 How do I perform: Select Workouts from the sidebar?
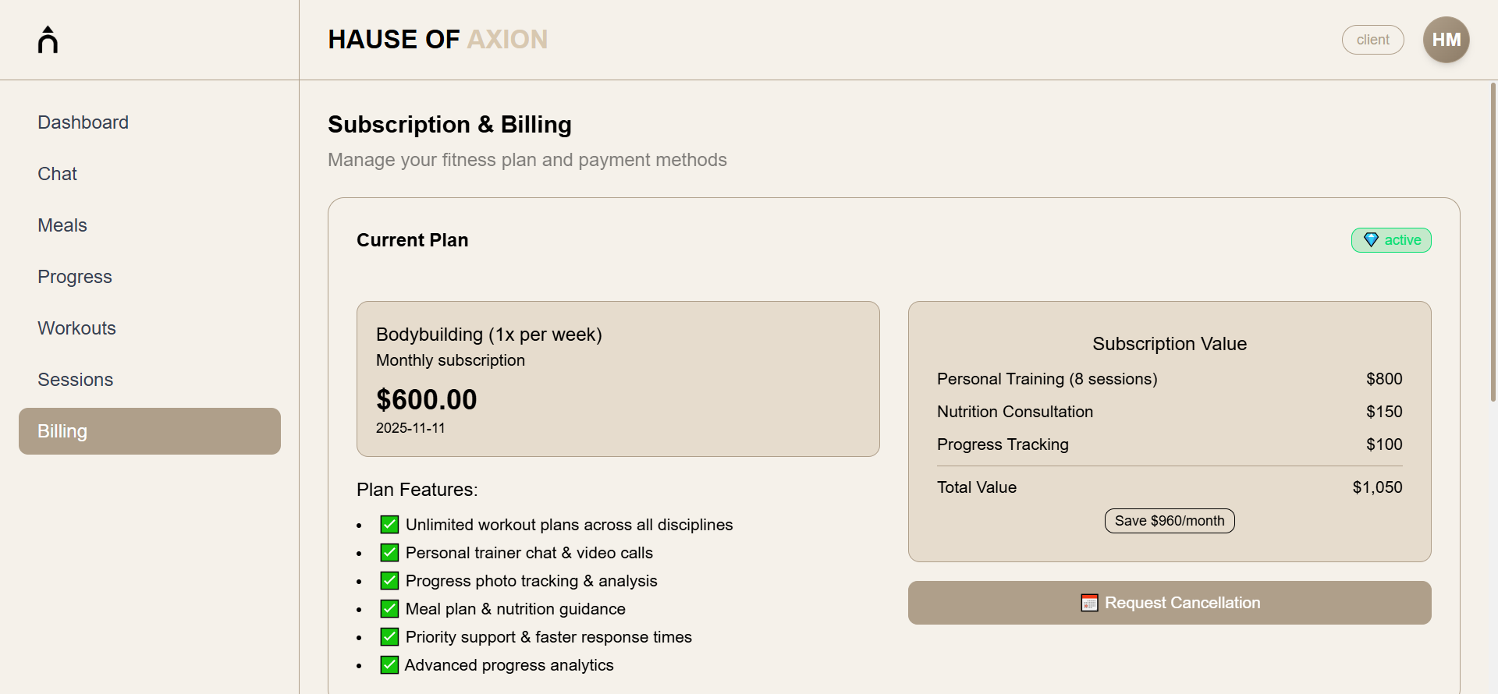point(76,328)
